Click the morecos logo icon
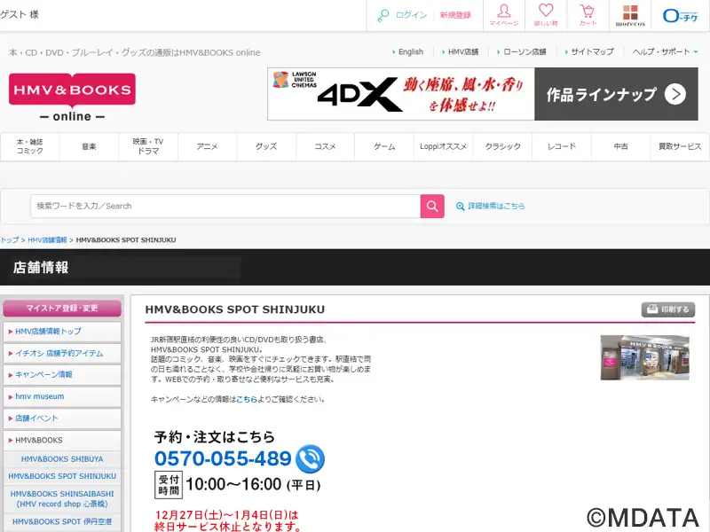The image size is (710, 532). tap(630, 15)
